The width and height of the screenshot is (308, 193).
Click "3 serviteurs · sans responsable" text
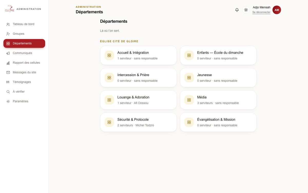[x=218, y=103]
